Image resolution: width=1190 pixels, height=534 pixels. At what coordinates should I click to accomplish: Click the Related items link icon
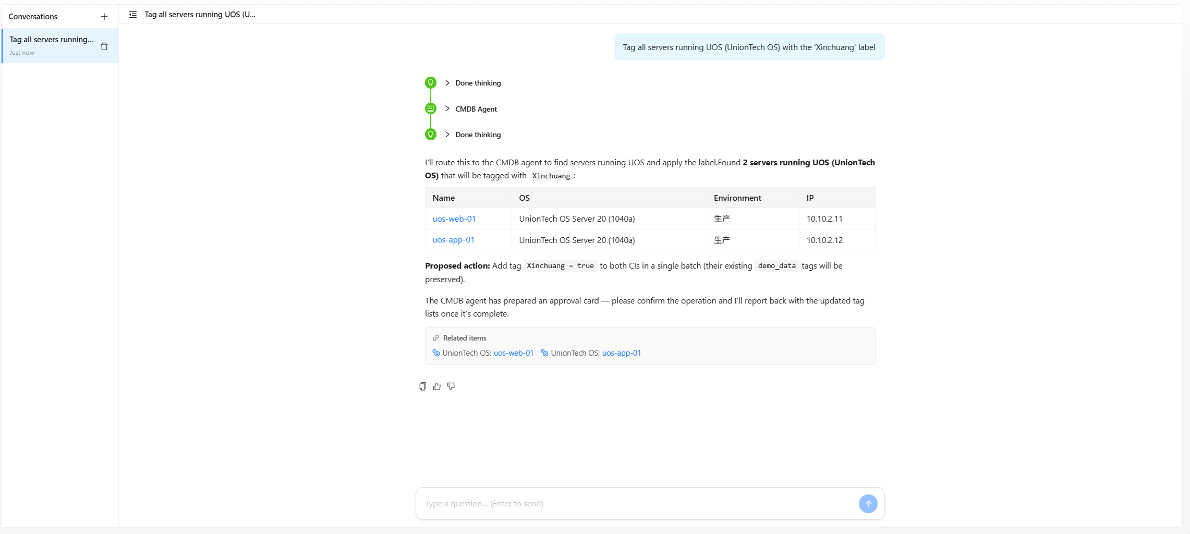click(x=436, y=338)
